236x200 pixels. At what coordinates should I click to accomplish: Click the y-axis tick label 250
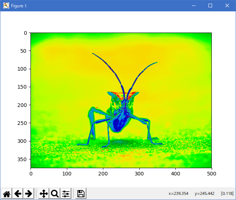coord(22,123)
